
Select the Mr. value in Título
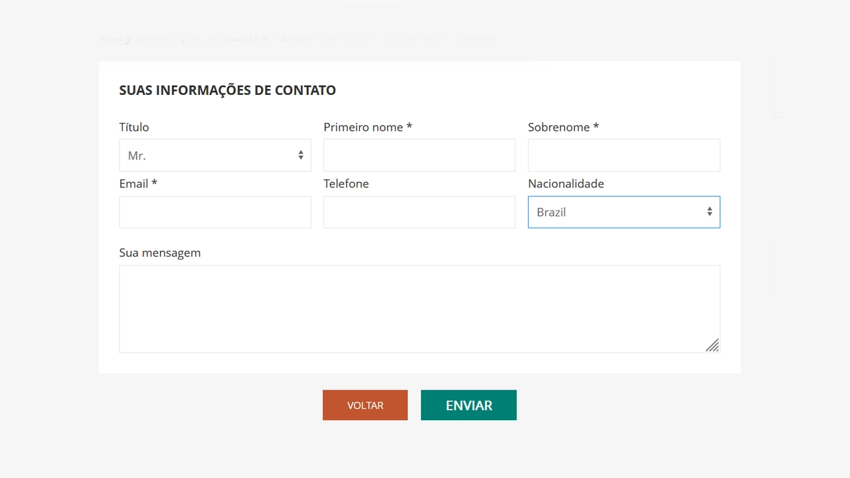pyautogui.click(x=137, y=155)
